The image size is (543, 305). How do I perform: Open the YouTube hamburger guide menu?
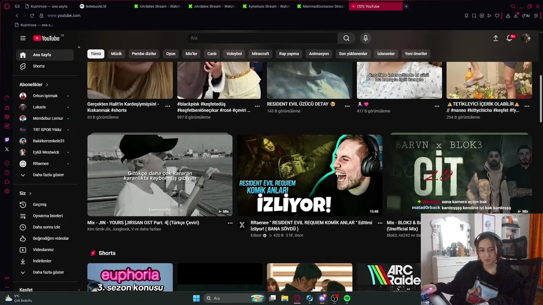pyautogui.click(x=23, y=38)
